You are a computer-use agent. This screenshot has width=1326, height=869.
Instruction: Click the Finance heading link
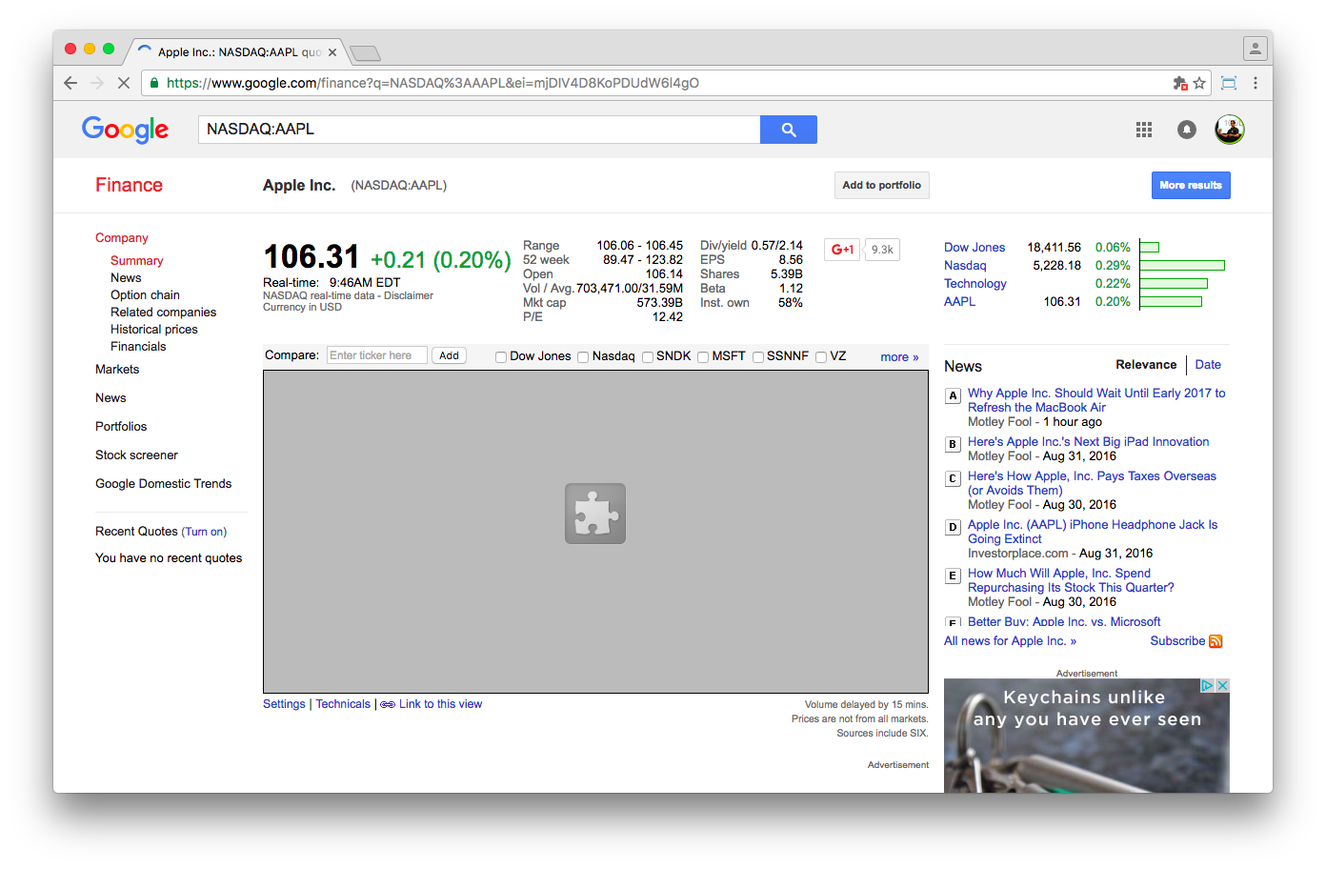pos(129,186)
